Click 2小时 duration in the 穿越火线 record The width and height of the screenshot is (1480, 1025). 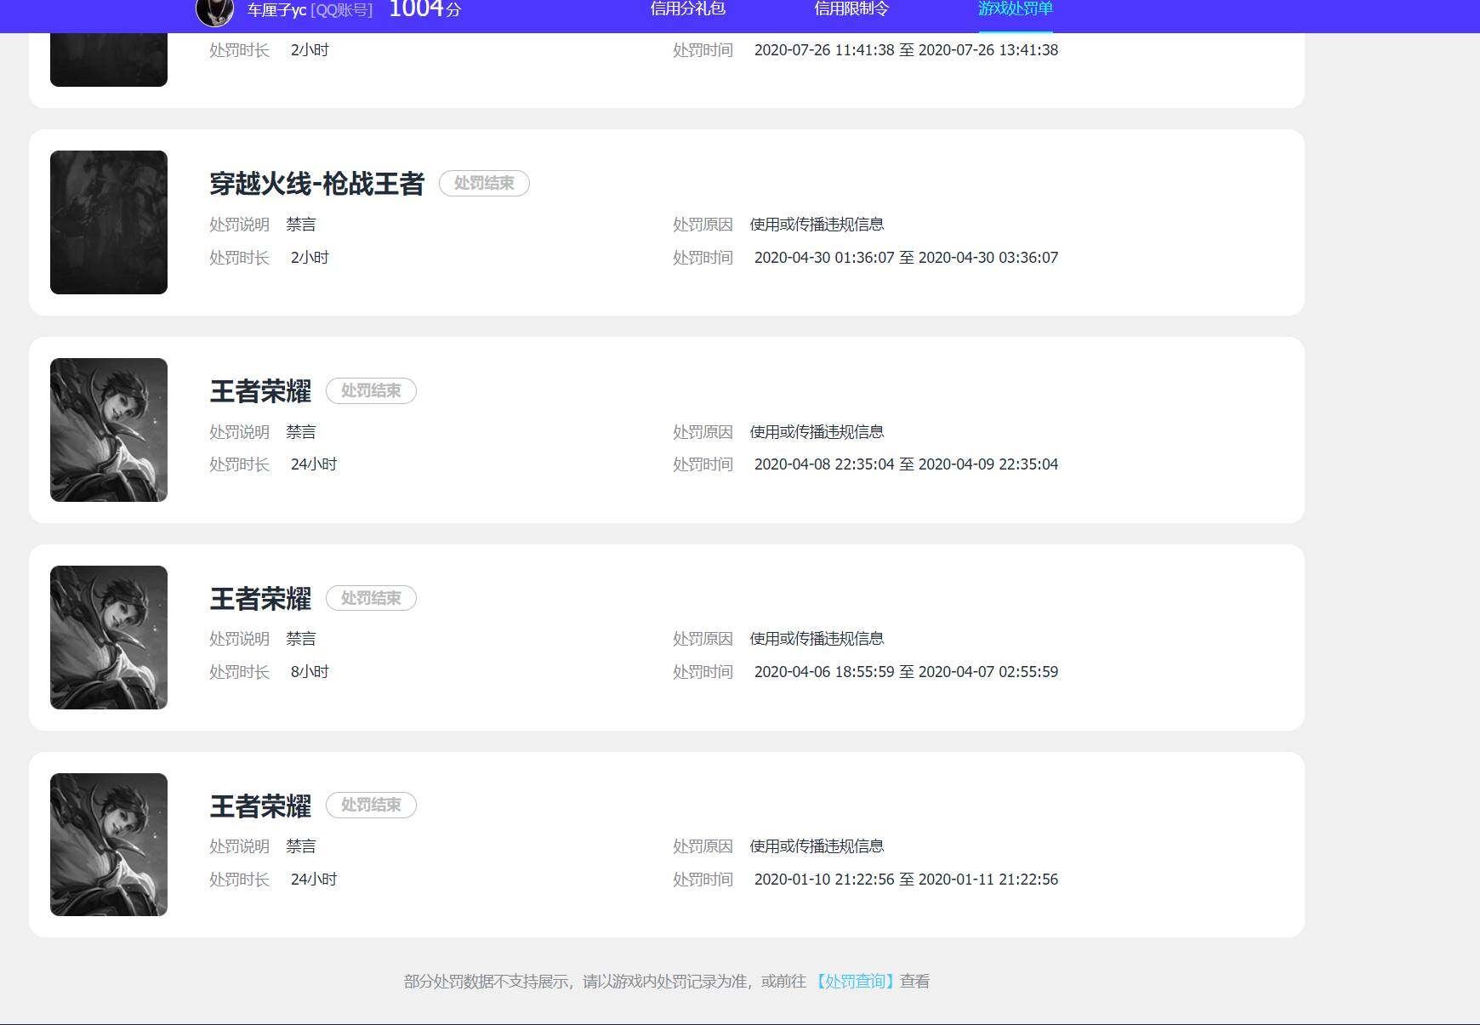pyautogui.click(x=310, y=258)
